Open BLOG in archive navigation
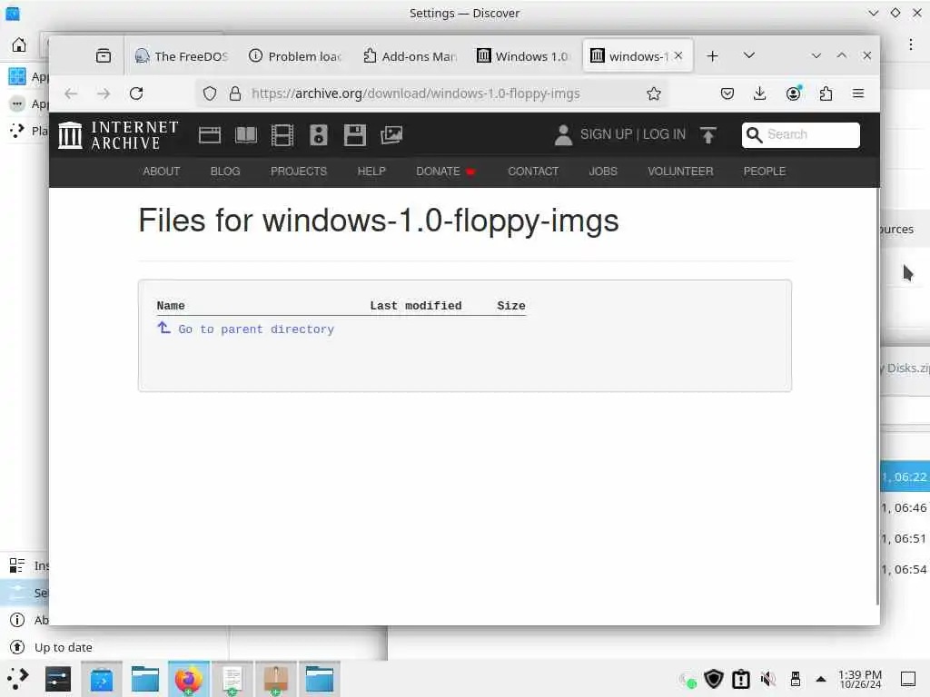Screen dimensions: 930x697 (x=225, y=172)
